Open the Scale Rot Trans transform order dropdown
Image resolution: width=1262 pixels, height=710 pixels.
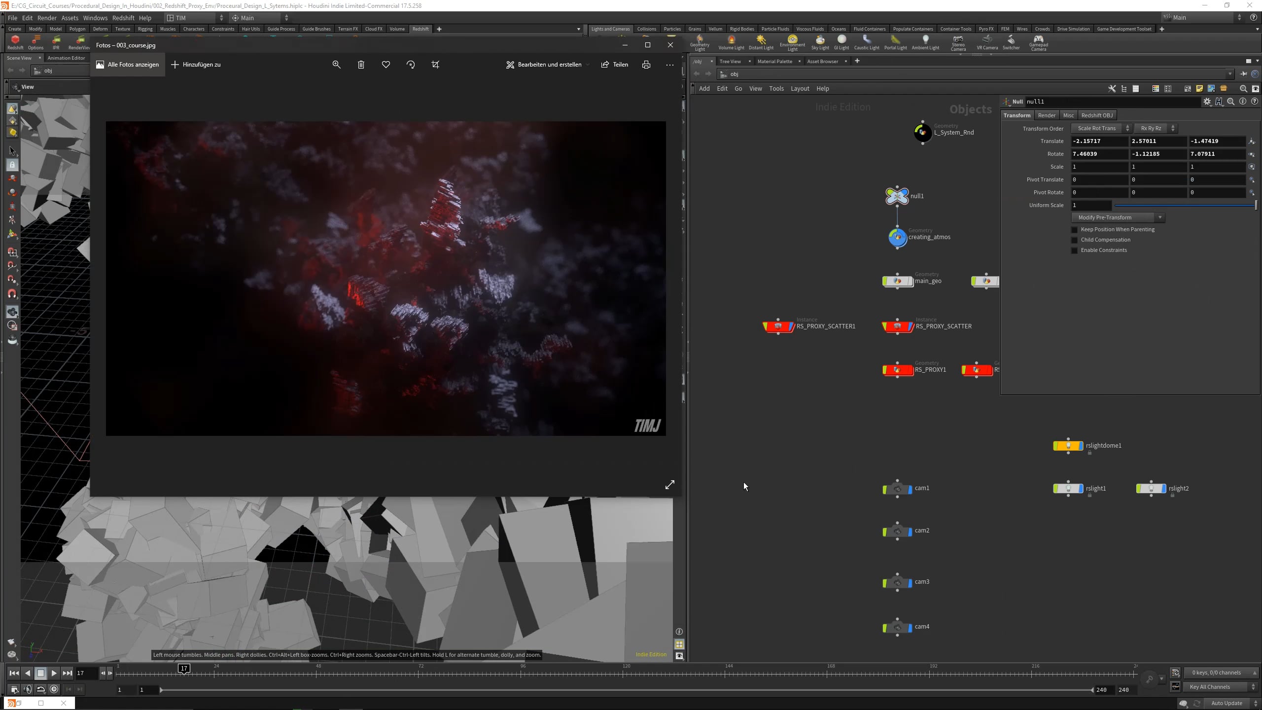[x=1100, y=128]
